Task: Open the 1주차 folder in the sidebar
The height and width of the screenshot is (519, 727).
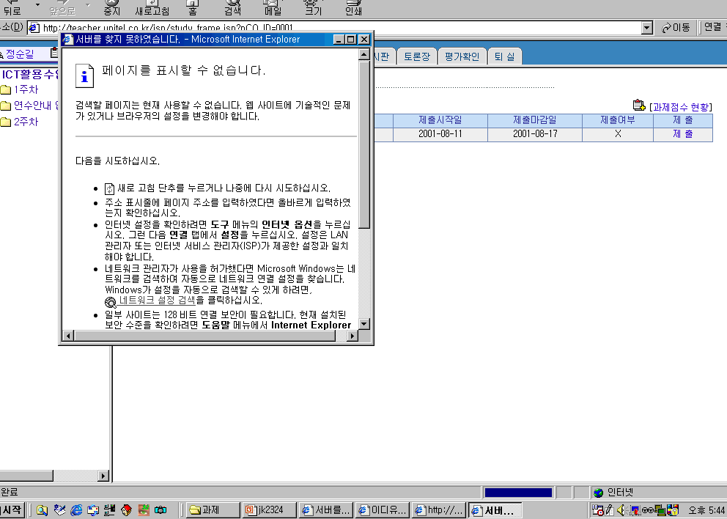Action: 26,89
